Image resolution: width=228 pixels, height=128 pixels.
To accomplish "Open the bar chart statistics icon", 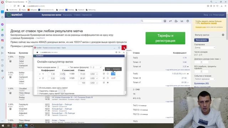I will [x=182, y=21].
